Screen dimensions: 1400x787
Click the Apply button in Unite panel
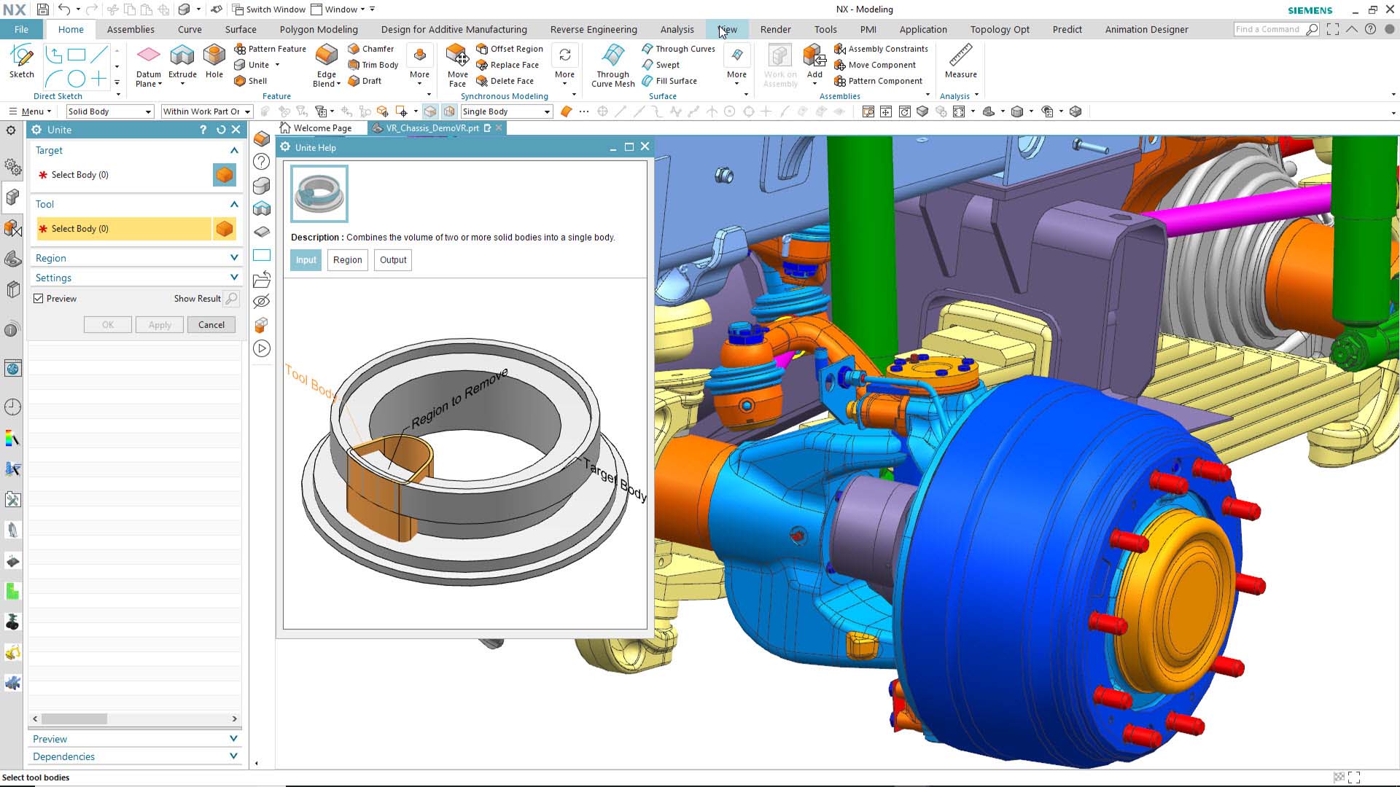click(160, 324)
